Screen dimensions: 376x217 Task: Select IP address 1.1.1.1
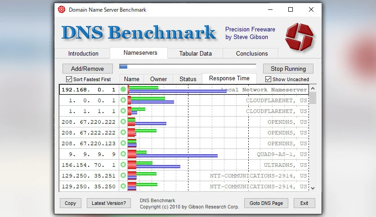(92, 111)
